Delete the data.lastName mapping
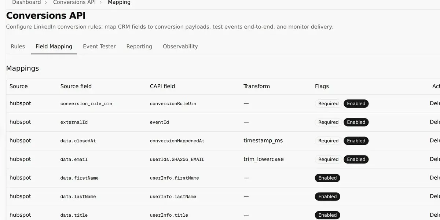The height and width of the screenshot is (220, 440). pos(435,197)
